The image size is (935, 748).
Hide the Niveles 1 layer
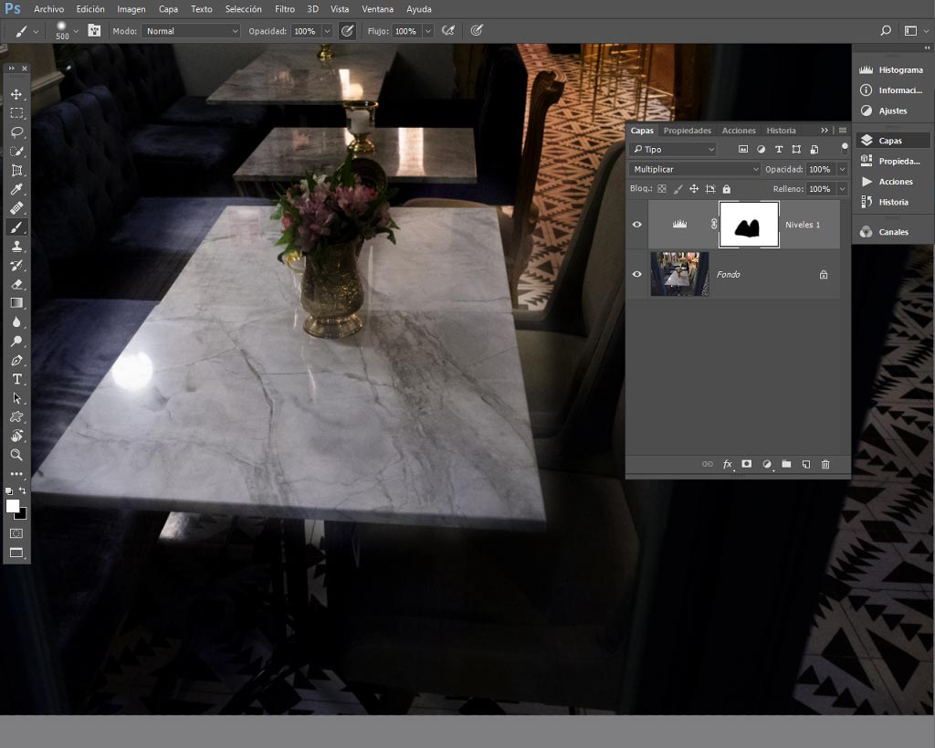636,225
